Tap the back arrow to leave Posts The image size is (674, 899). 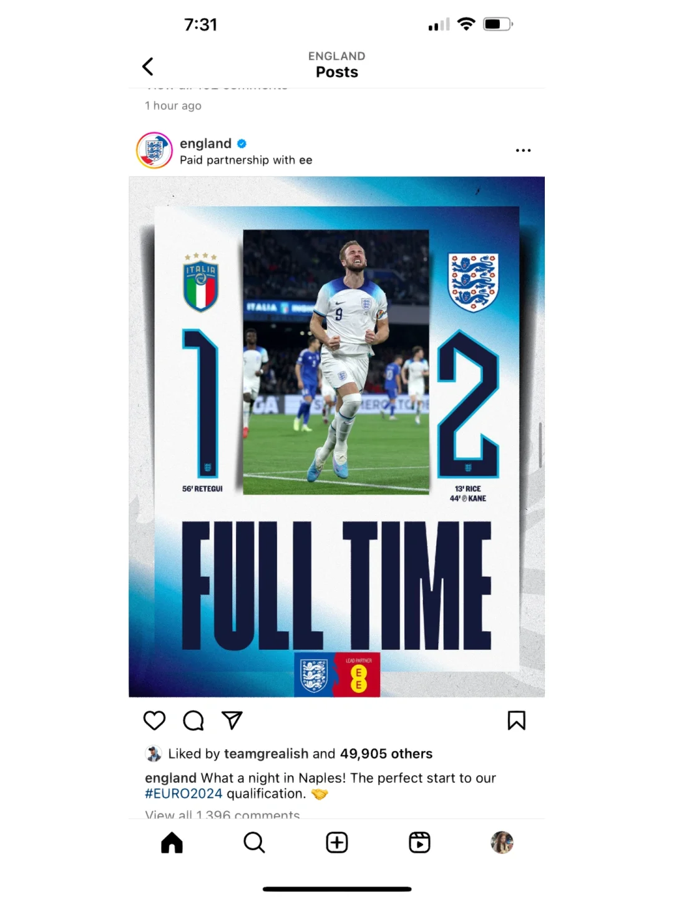pyautogui.click(x=148, y=66)
